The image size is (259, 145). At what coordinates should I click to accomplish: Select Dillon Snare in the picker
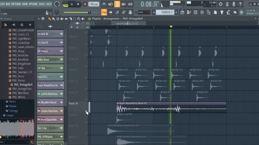click(50, 60)
